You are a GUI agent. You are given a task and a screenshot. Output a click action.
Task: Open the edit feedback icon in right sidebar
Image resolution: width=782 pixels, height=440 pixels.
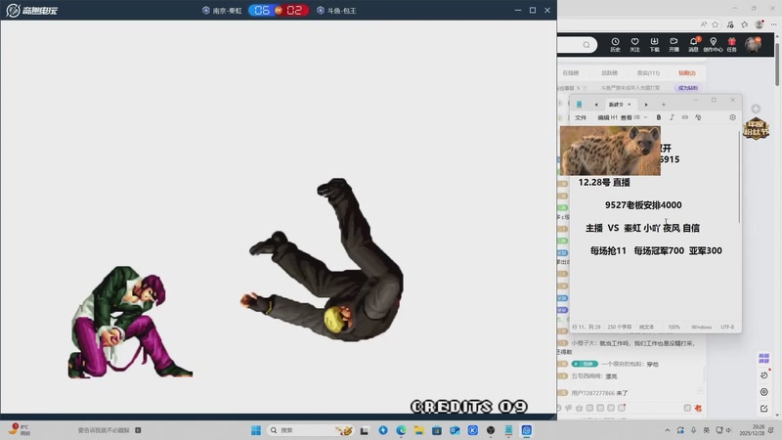(x=763, y=409)
